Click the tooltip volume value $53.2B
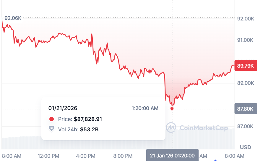This screenshot has height=161, width=263. (89, 129)
